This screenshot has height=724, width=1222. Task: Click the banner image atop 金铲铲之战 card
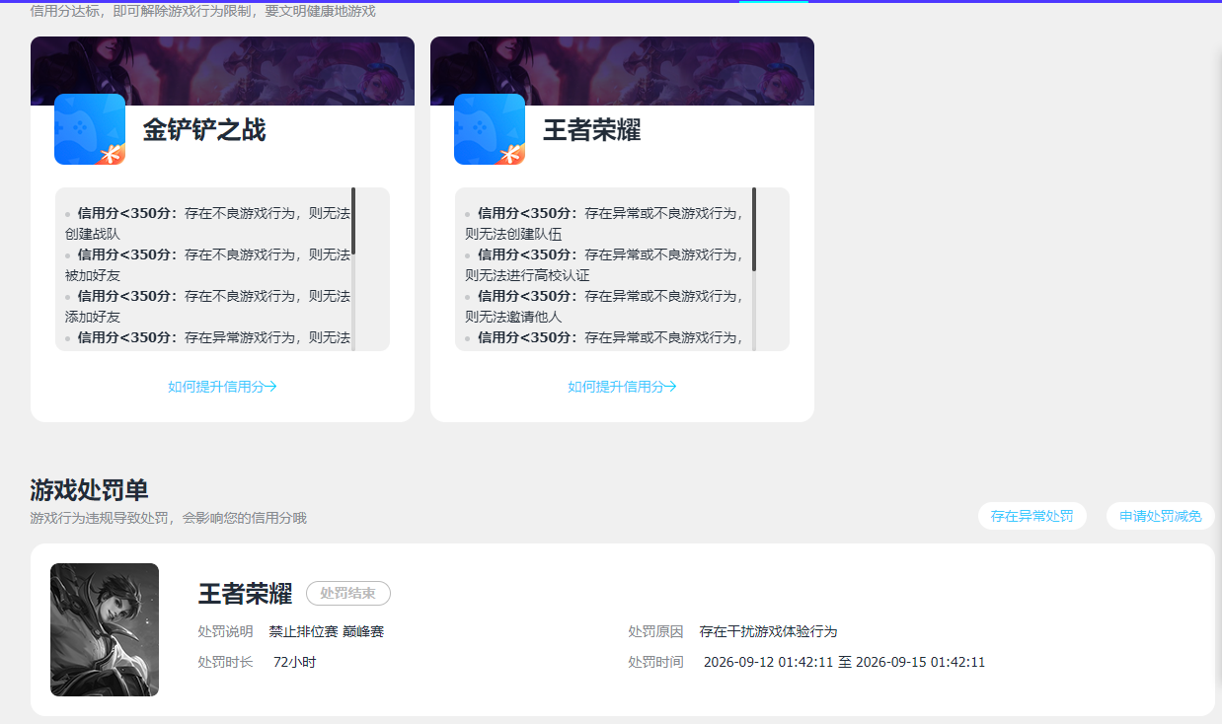(222, 71)
